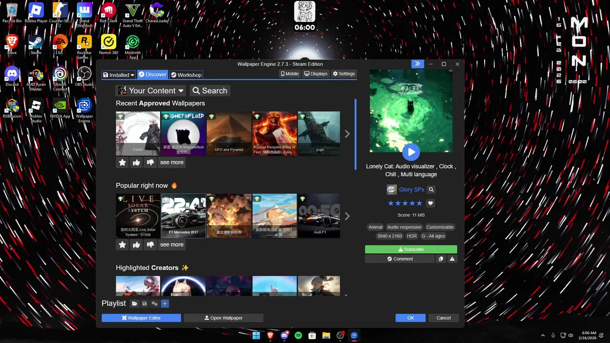Open Riot Client desktop shortcut
Viewport: 610px width, 343px height.
point(108,12)
